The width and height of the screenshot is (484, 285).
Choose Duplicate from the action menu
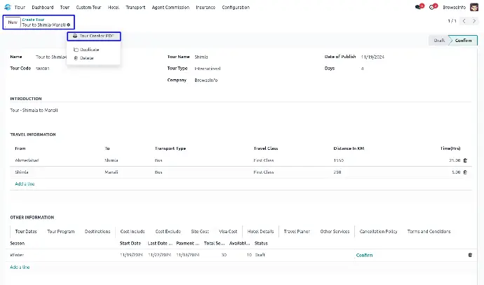click(89, 50)
